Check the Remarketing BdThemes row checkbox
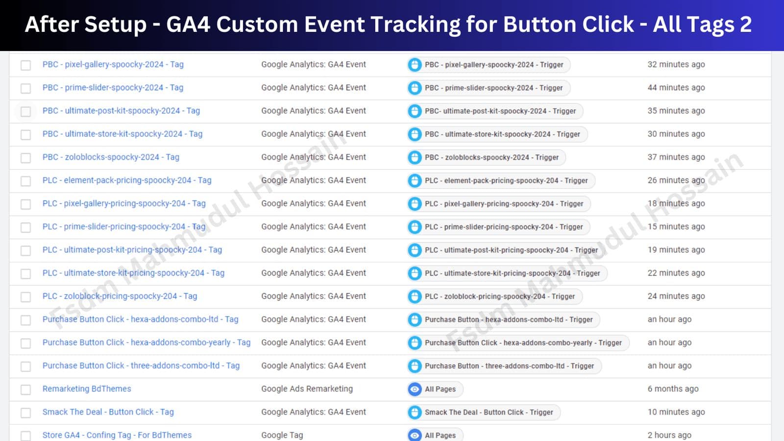 coord(26,389)
